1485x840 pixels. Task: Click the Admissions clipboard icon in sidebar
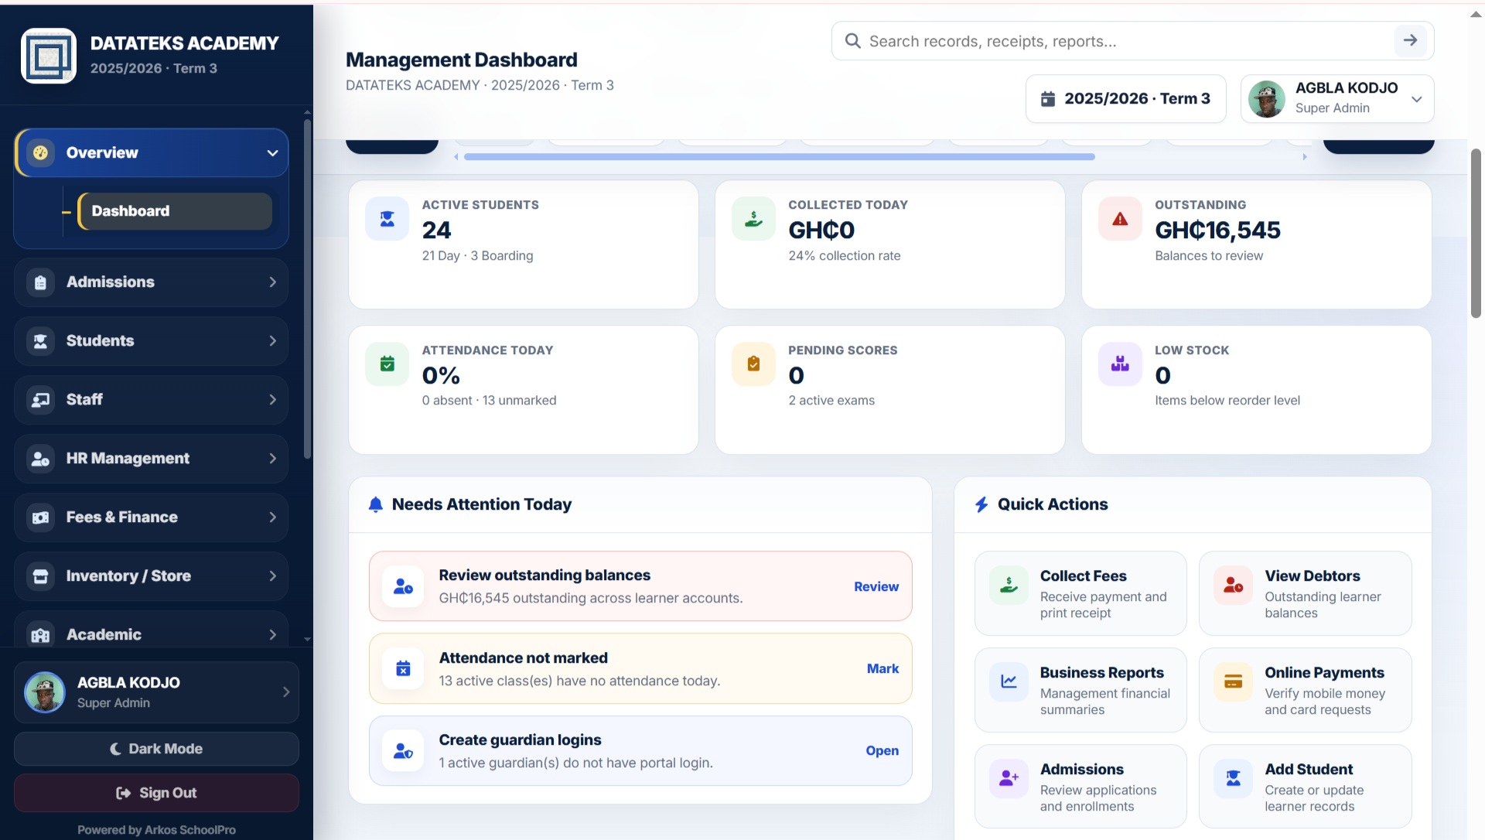[40, 282]
